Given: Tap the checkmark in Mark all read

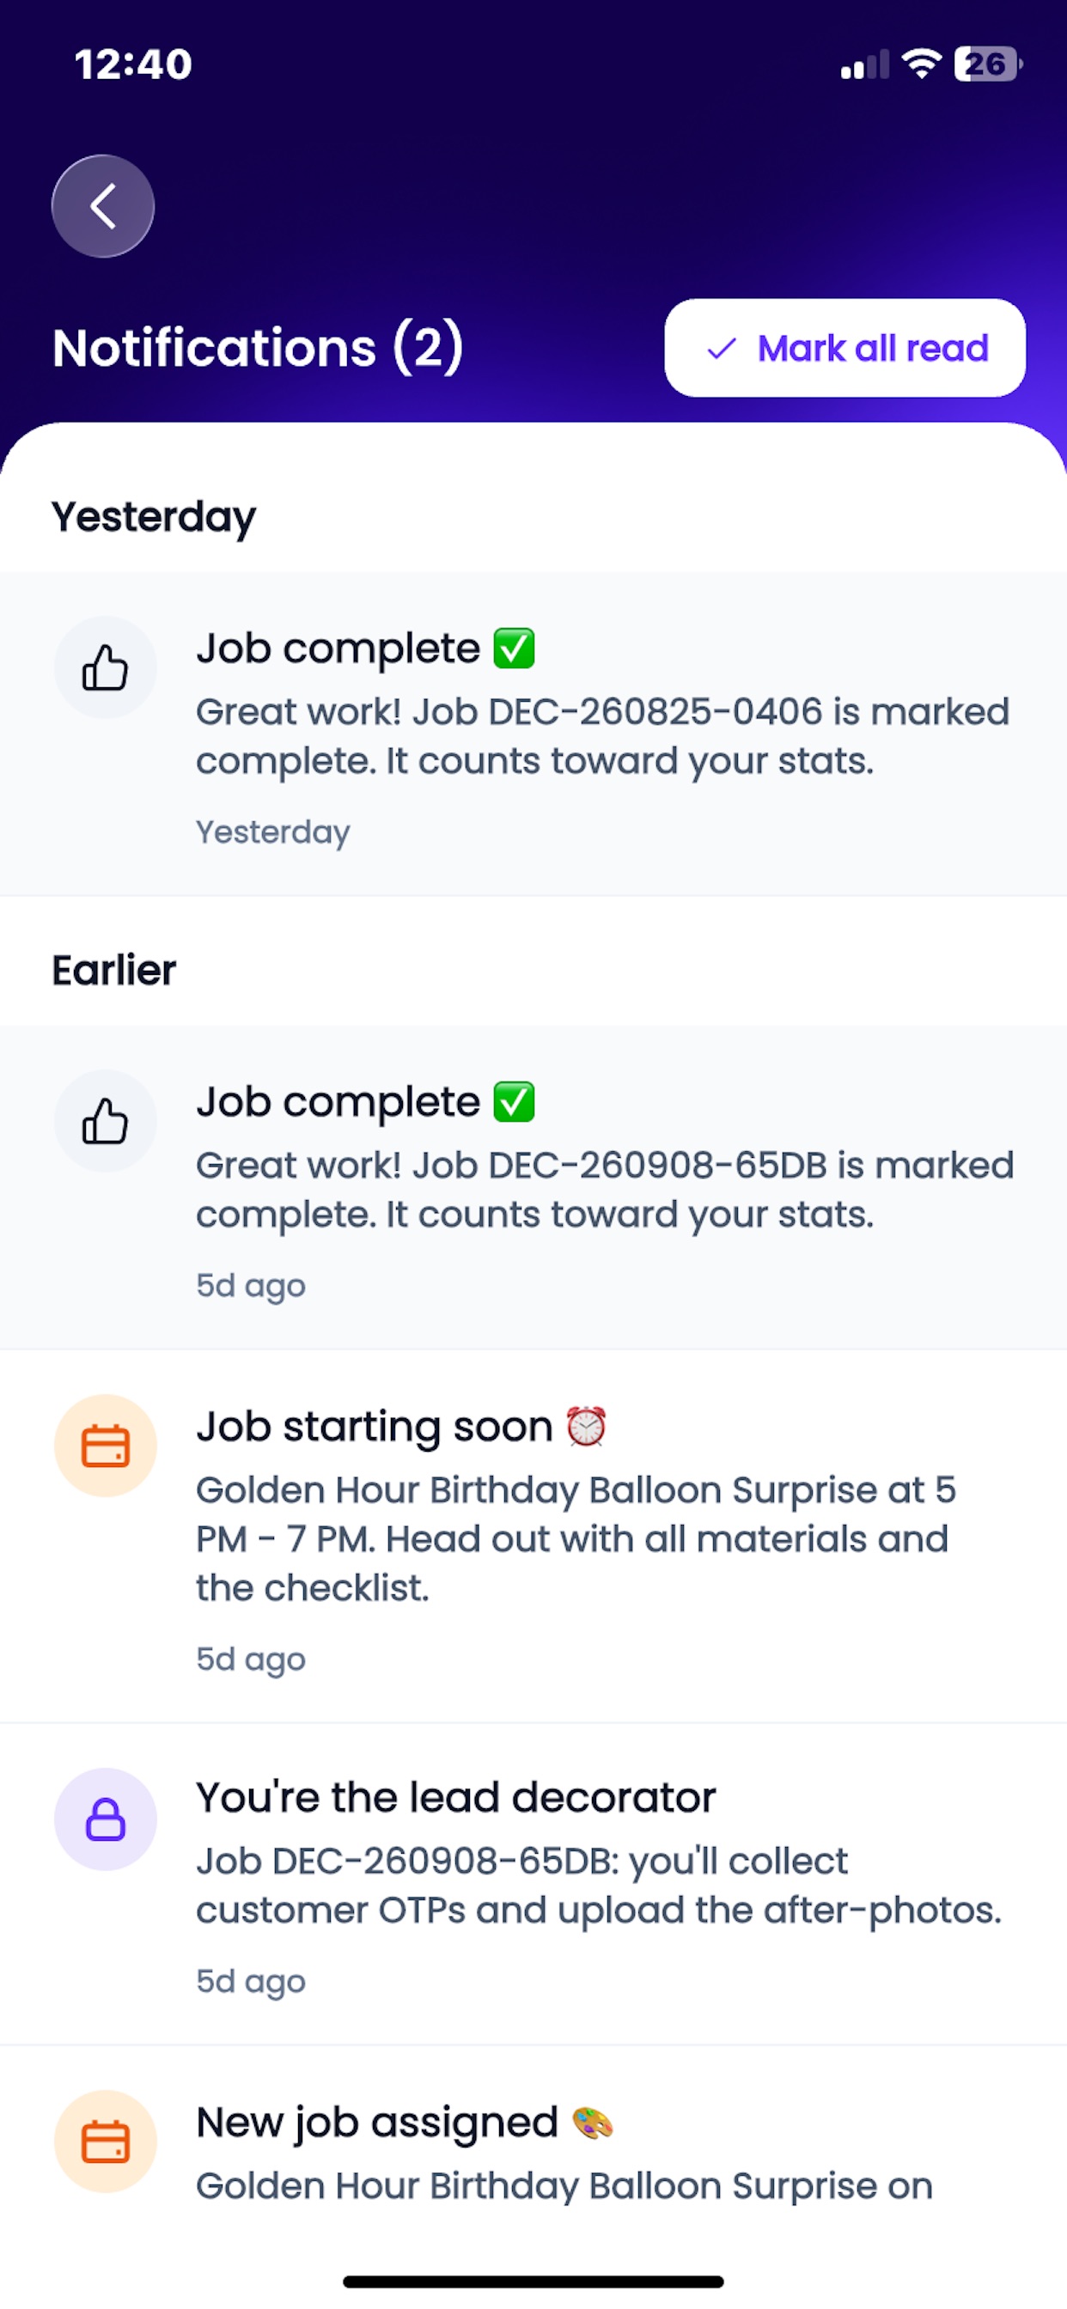Looking at the screenshot, I should pyautogui.click(x=722, y=349).
